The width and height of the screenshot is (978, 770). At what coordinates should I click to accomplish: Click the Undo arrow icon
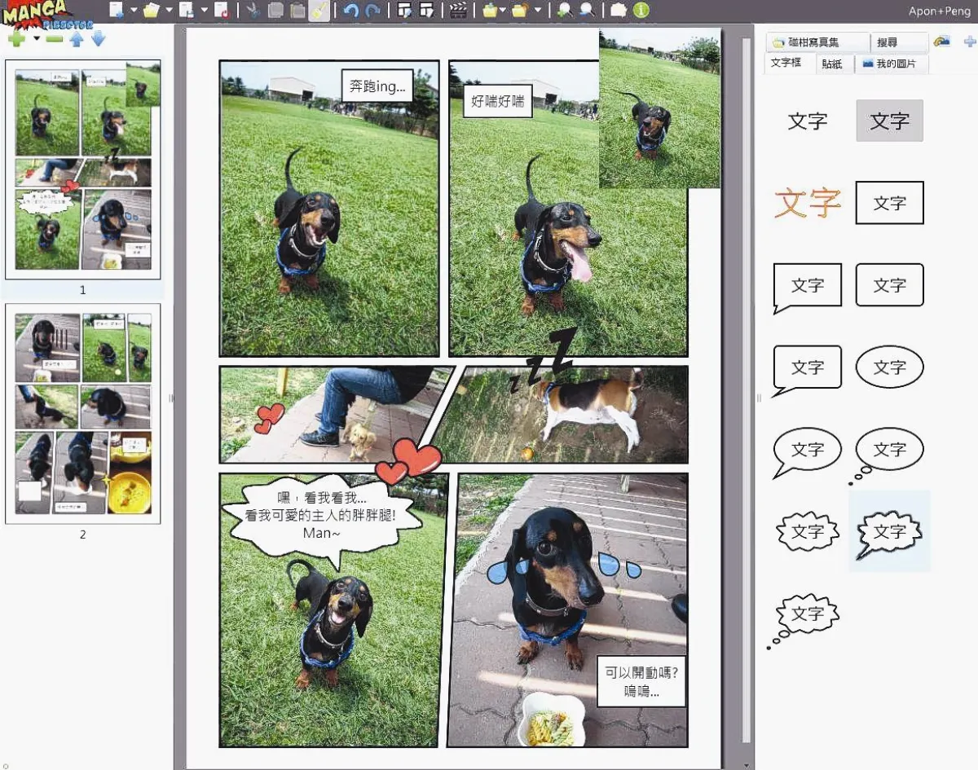point(351,11)
